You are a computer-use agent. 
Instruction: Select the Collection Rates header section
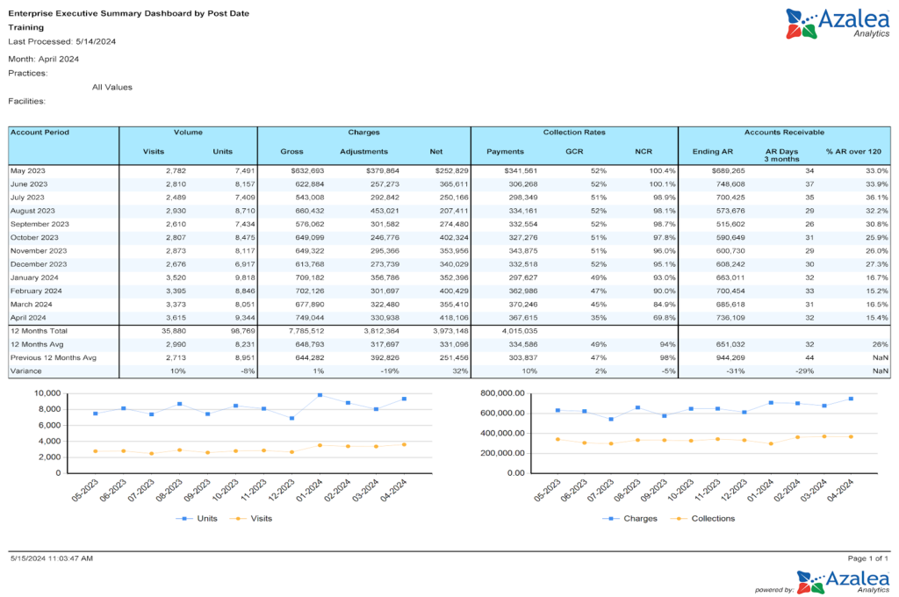[x=574, y=132]
